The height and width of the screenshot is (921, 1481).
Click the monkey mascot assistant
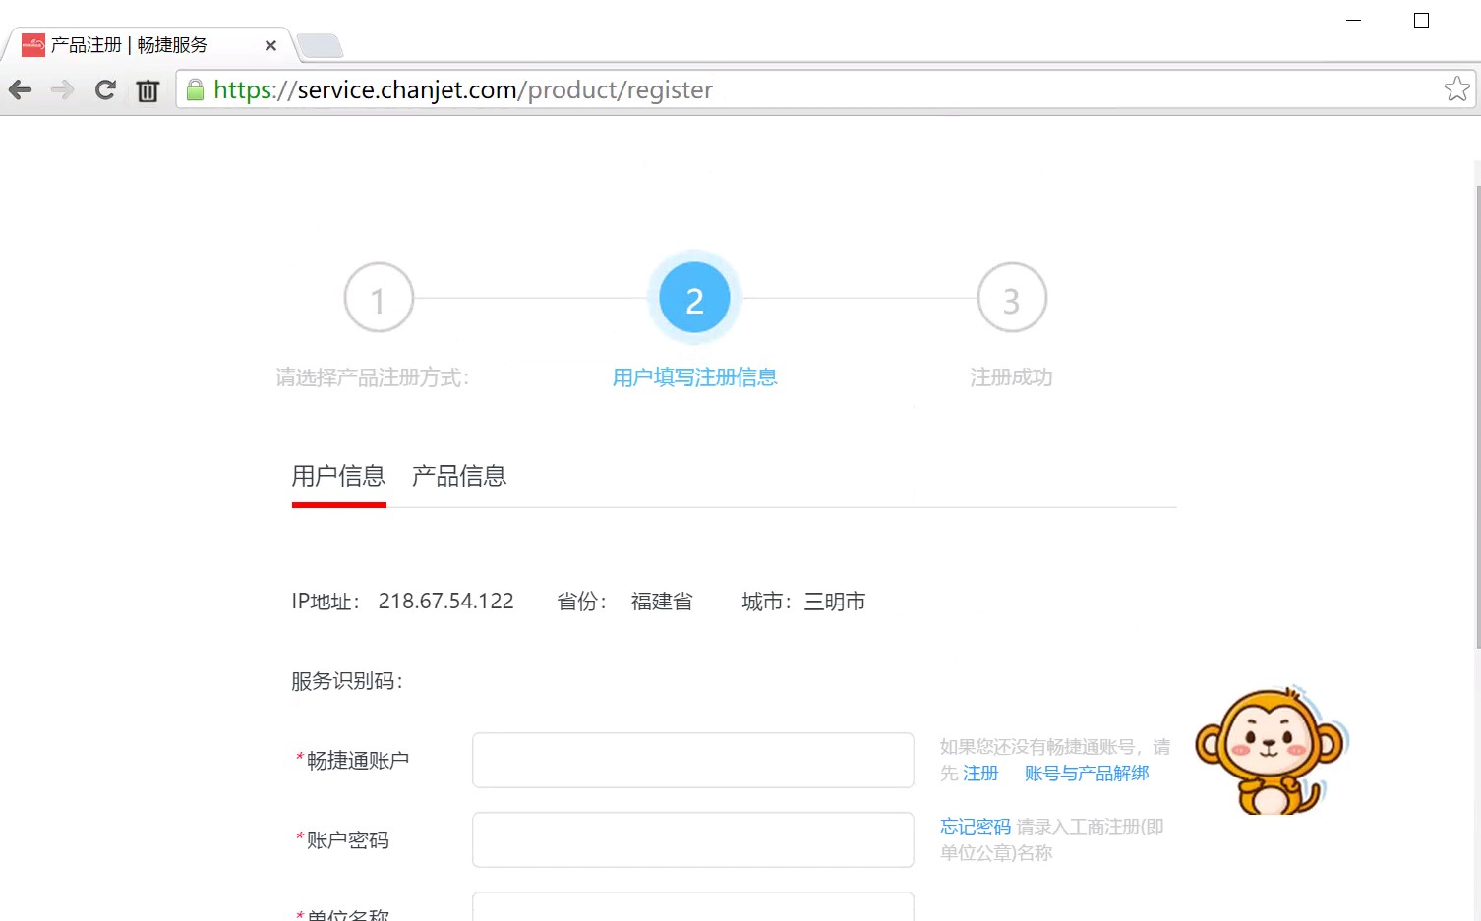click(1272, 750)
